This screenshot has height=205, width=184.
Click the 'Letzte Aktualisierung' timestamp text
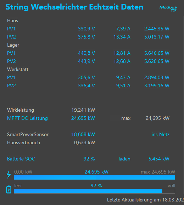tap(146, 200)
